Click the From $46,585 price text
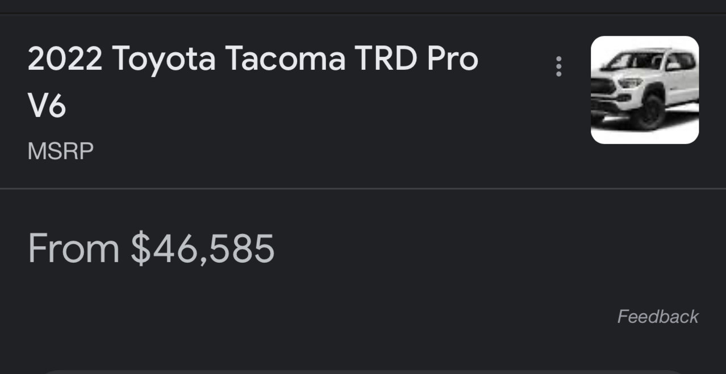 click(151, 248)
